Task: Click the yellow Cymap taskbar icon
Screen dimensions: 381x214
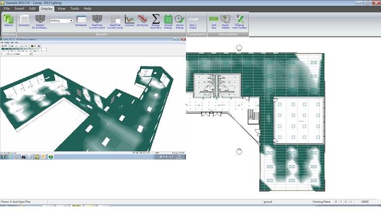Action: point(37,157)
